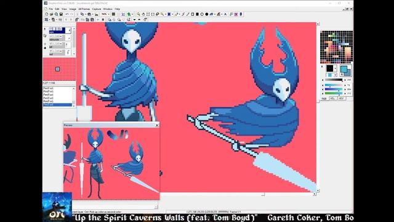Click the New file icon in toolbar
This screenshot has height=222, width=394.
pyautogui.click(x=47, y=14)
